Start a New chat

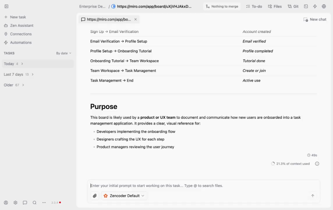coord(315,19)
